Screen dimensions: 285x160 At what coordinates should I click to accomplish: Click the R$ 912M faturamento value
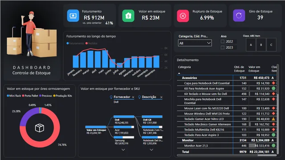[x=94, y=18]
